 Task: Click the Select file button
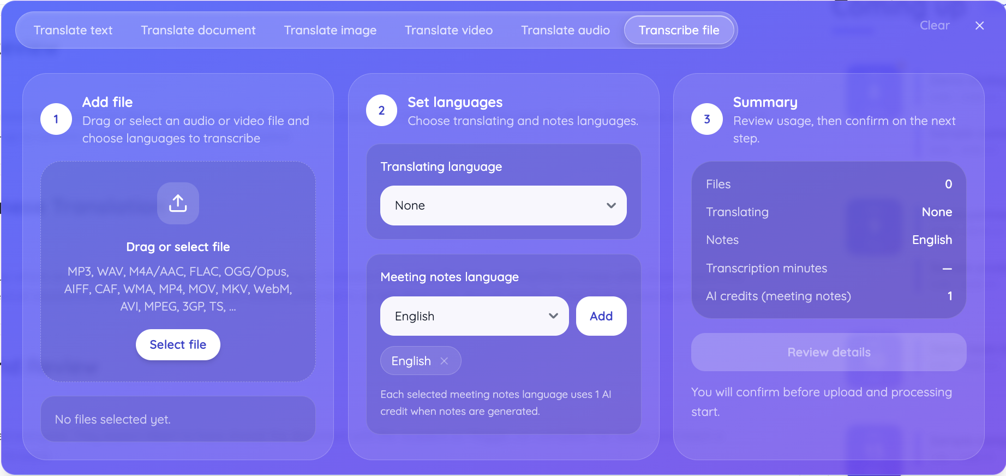pos(178,344)
